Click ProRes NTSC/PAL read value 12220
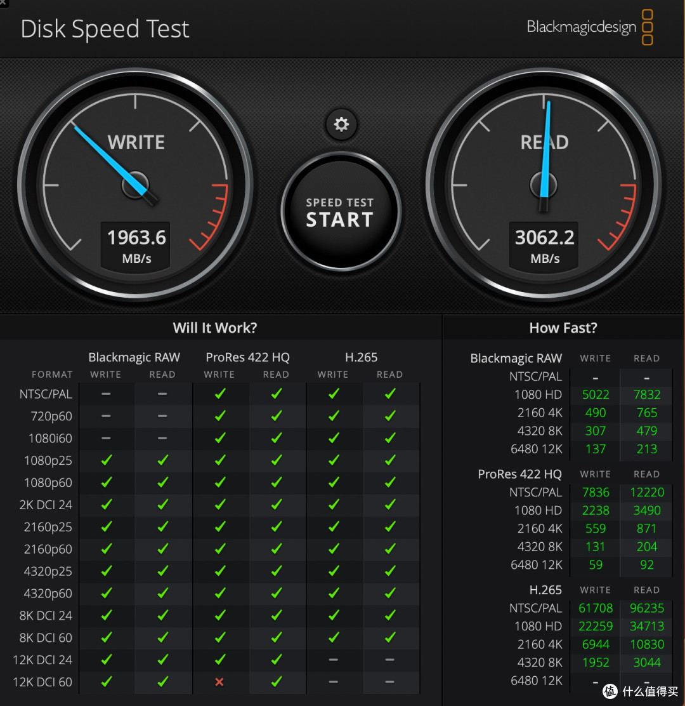685x706 pixels. pyautogui.click(x=647, y=492)
